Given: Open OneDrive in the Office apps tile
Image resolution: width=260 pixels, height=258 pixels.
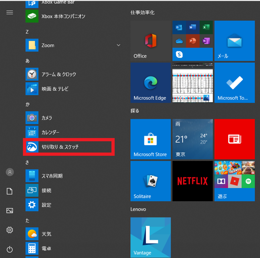Looking at the screenshot, I should pos(179,41).
